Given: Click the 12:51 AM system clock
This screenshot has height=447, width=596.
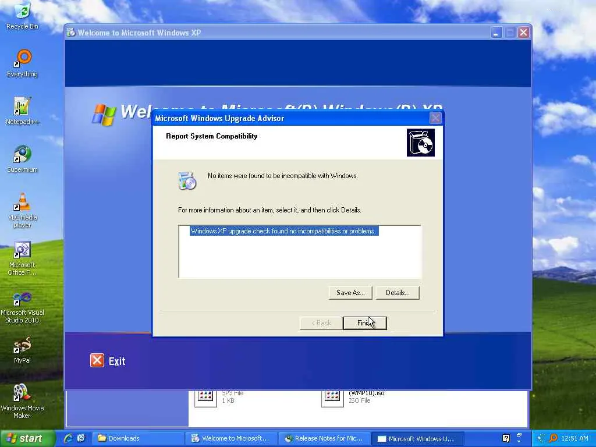Looking at the screenshot, I should (x=574, y=438).
